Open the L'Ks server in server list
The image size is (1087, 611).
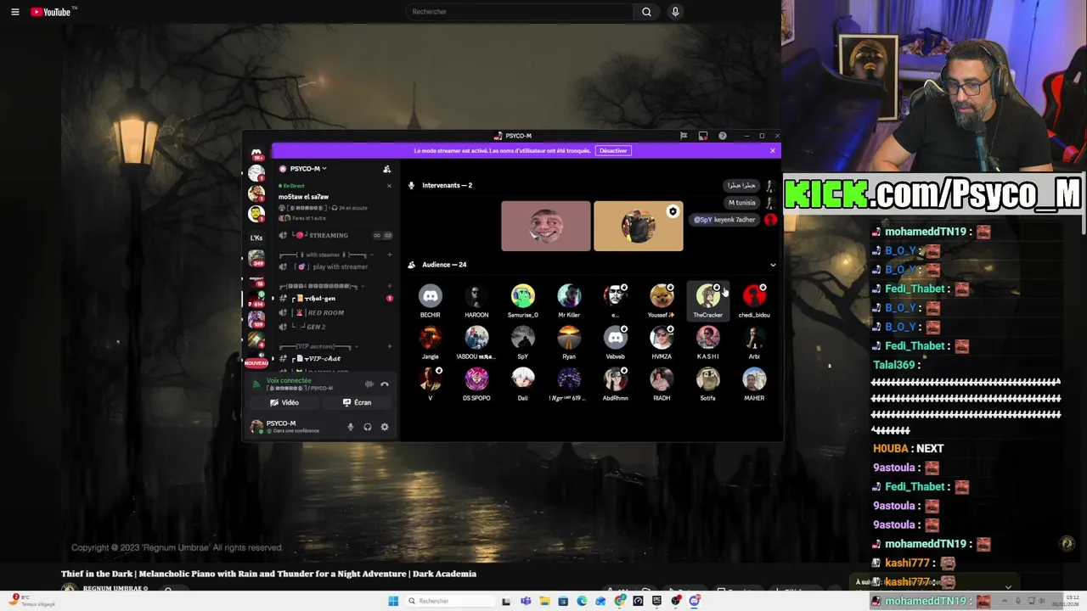[x=256, y=238]
